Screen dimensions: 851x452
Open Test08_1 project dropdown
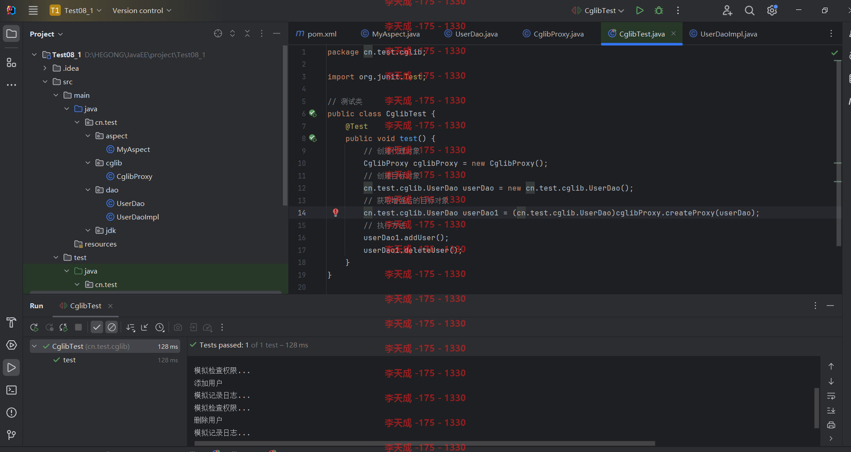coord(76,10)
